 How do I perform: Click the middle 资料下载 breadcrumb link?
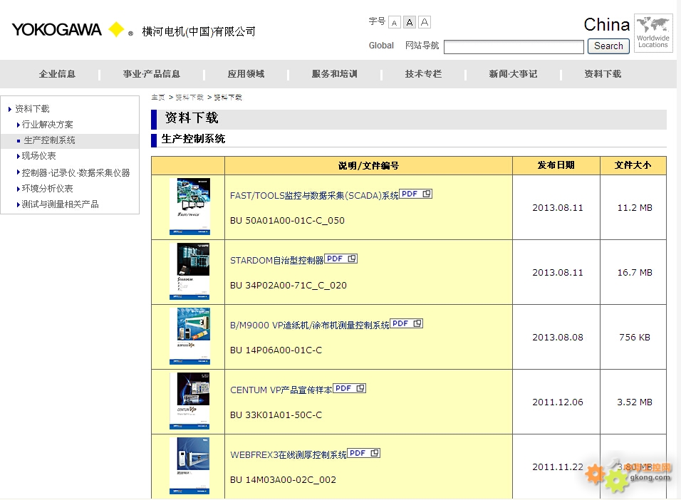189,98
